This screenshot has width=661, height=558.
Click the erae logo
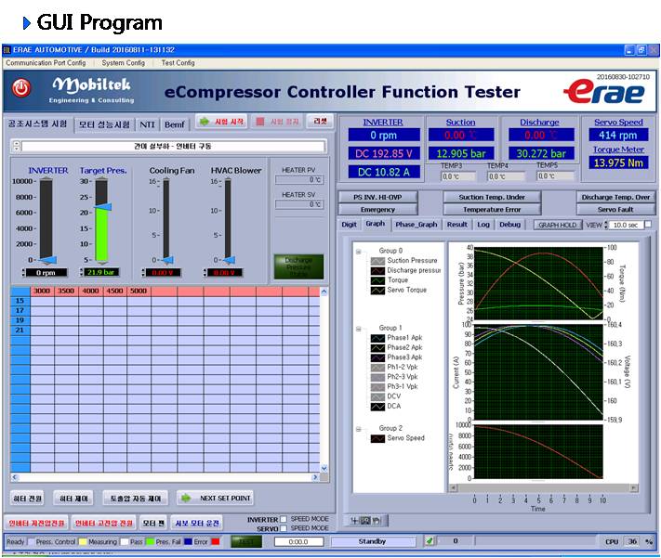(603, 92)
